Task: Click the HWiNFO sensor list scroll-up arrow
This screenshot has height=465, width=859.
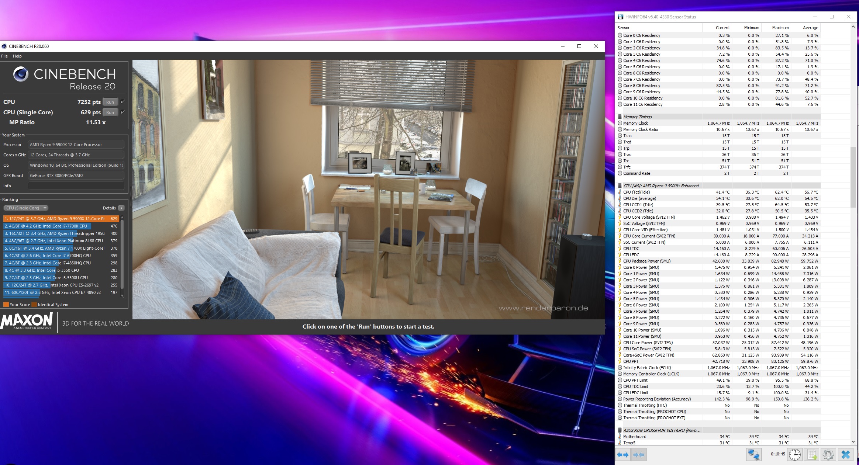Action: click(x=853, y=27)
